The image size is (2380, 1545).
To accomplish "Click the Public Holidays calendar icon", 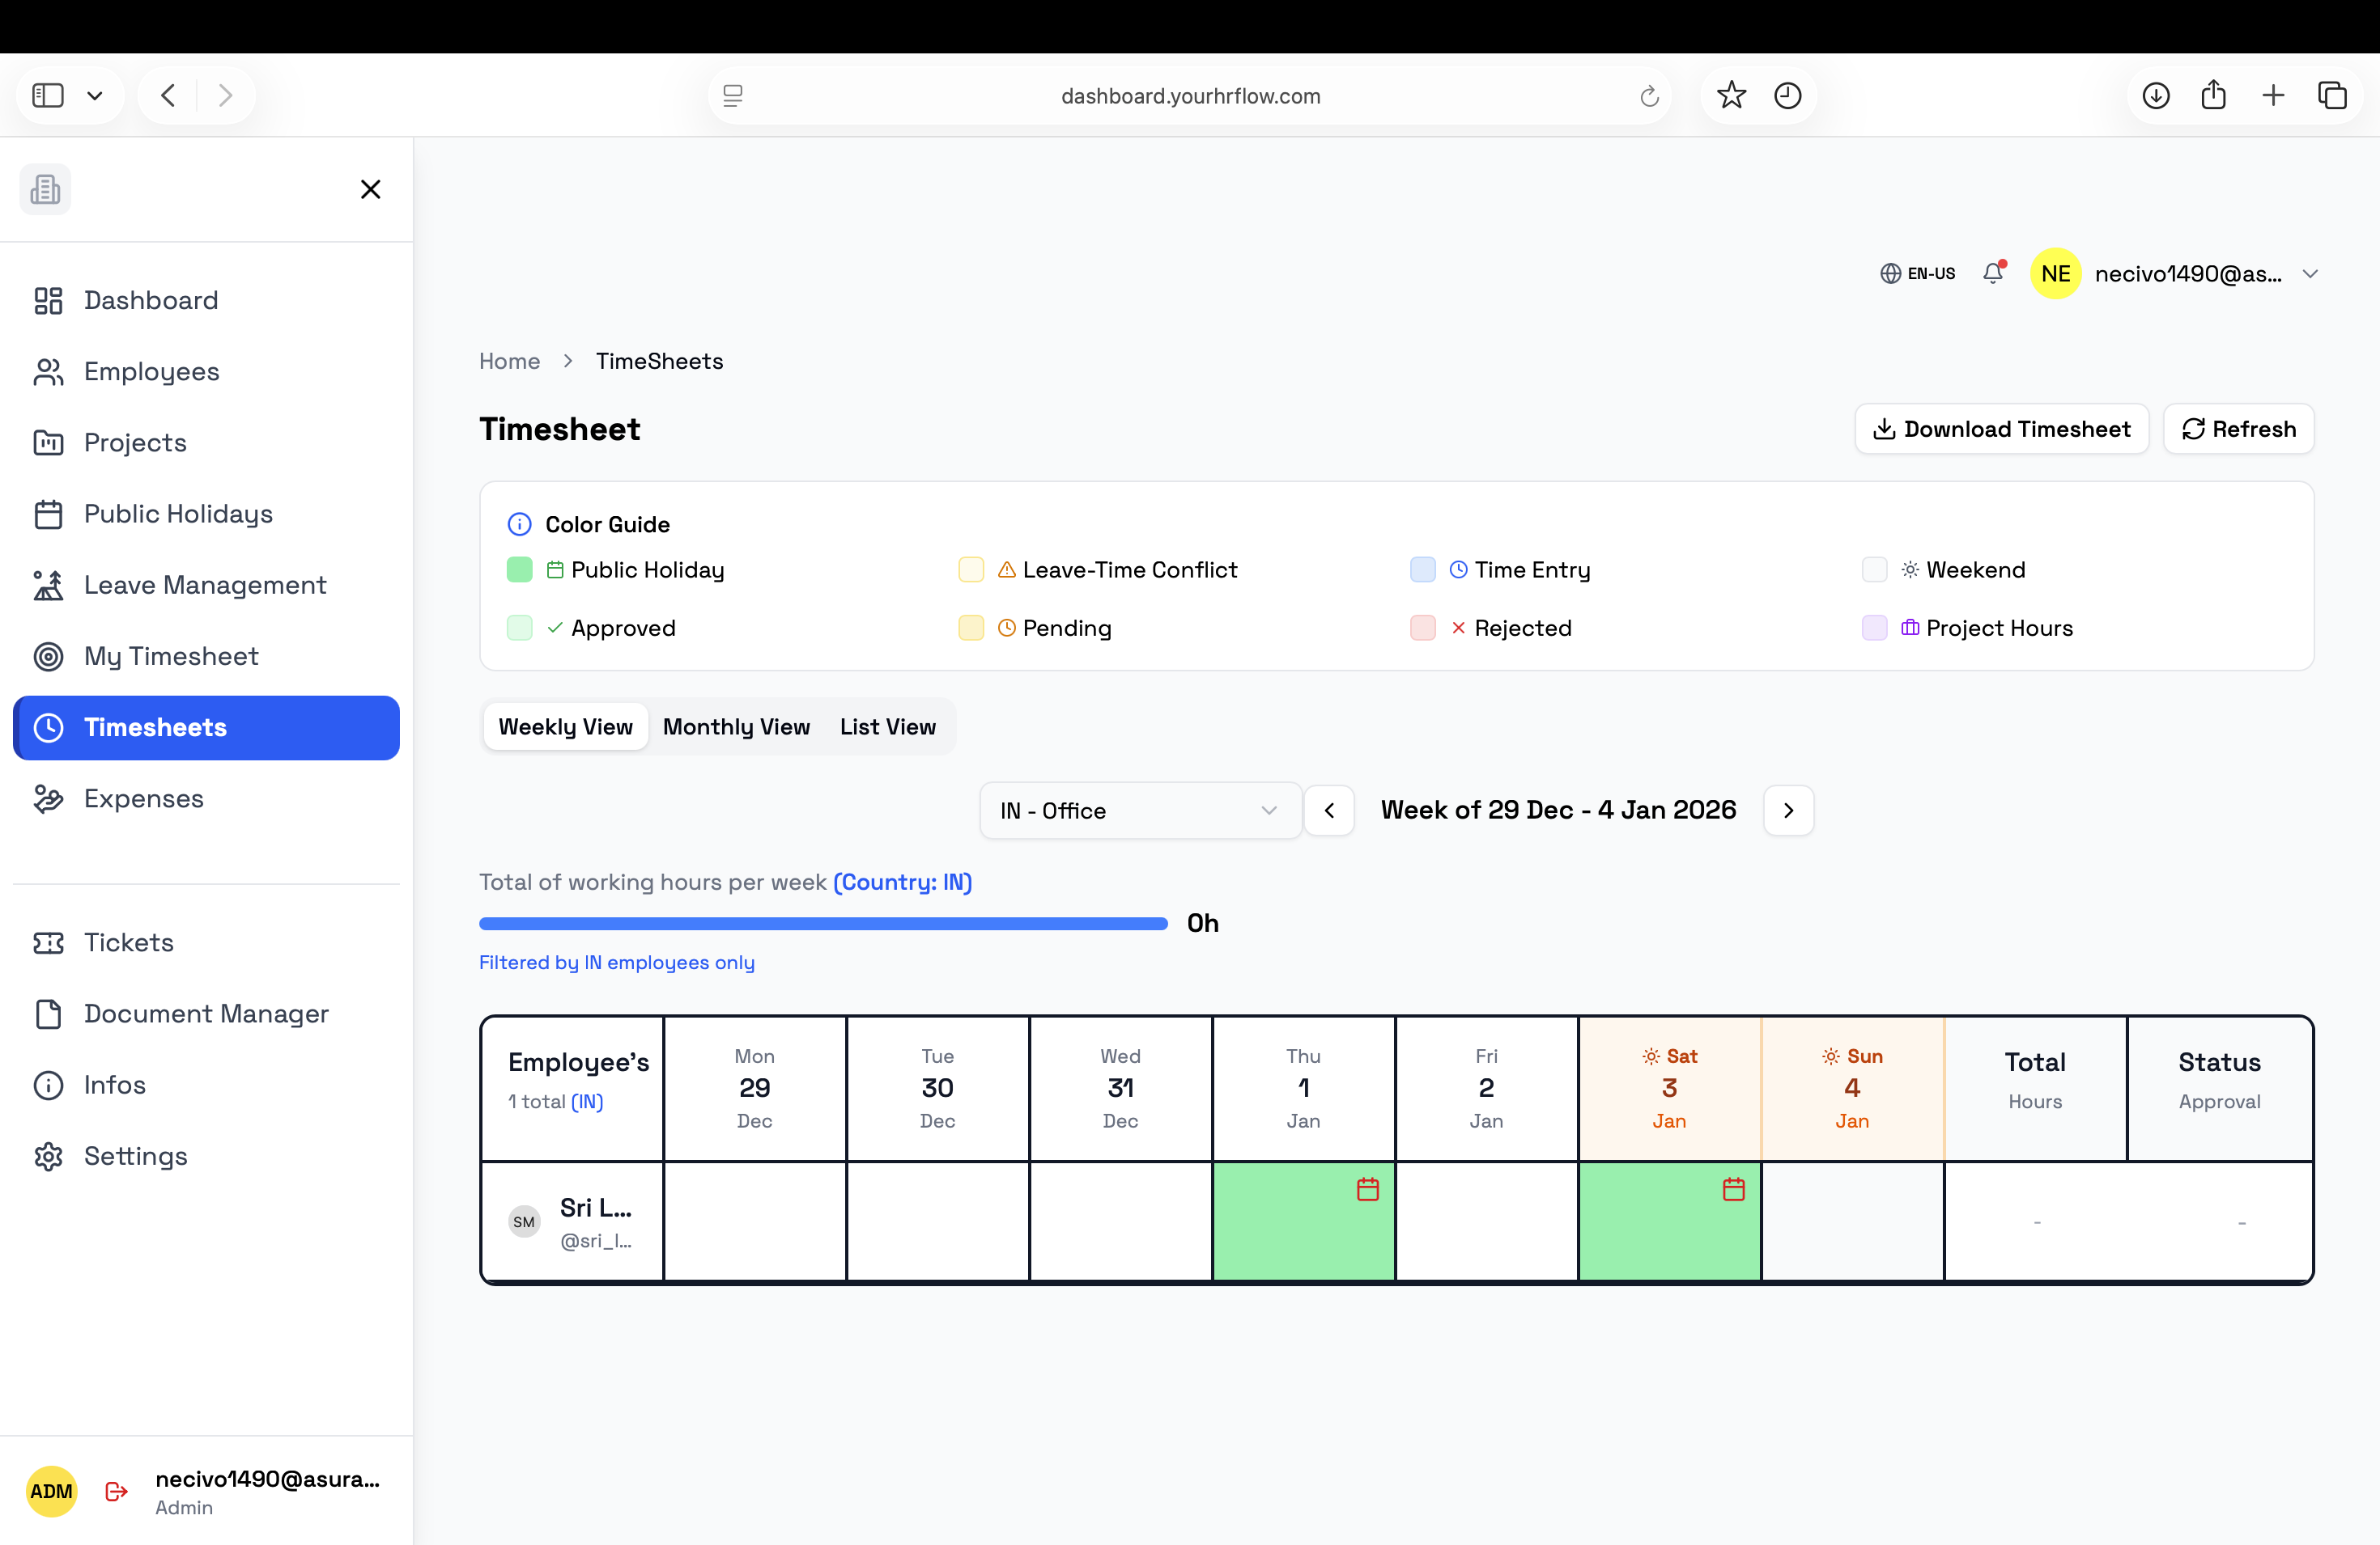I will [x=48, y=514].
